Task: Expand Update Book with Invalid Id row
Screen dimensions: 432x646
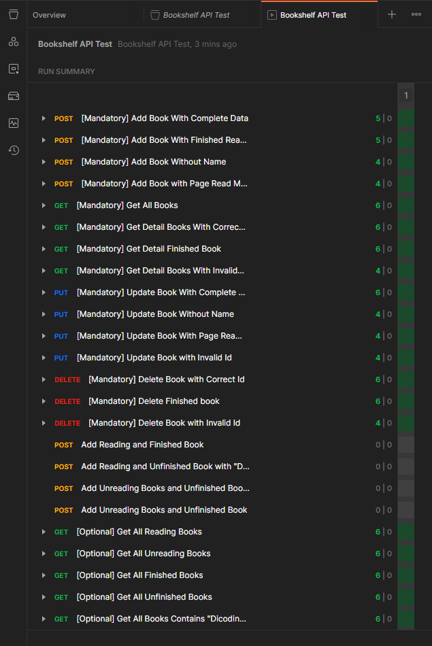Action: 44,358
